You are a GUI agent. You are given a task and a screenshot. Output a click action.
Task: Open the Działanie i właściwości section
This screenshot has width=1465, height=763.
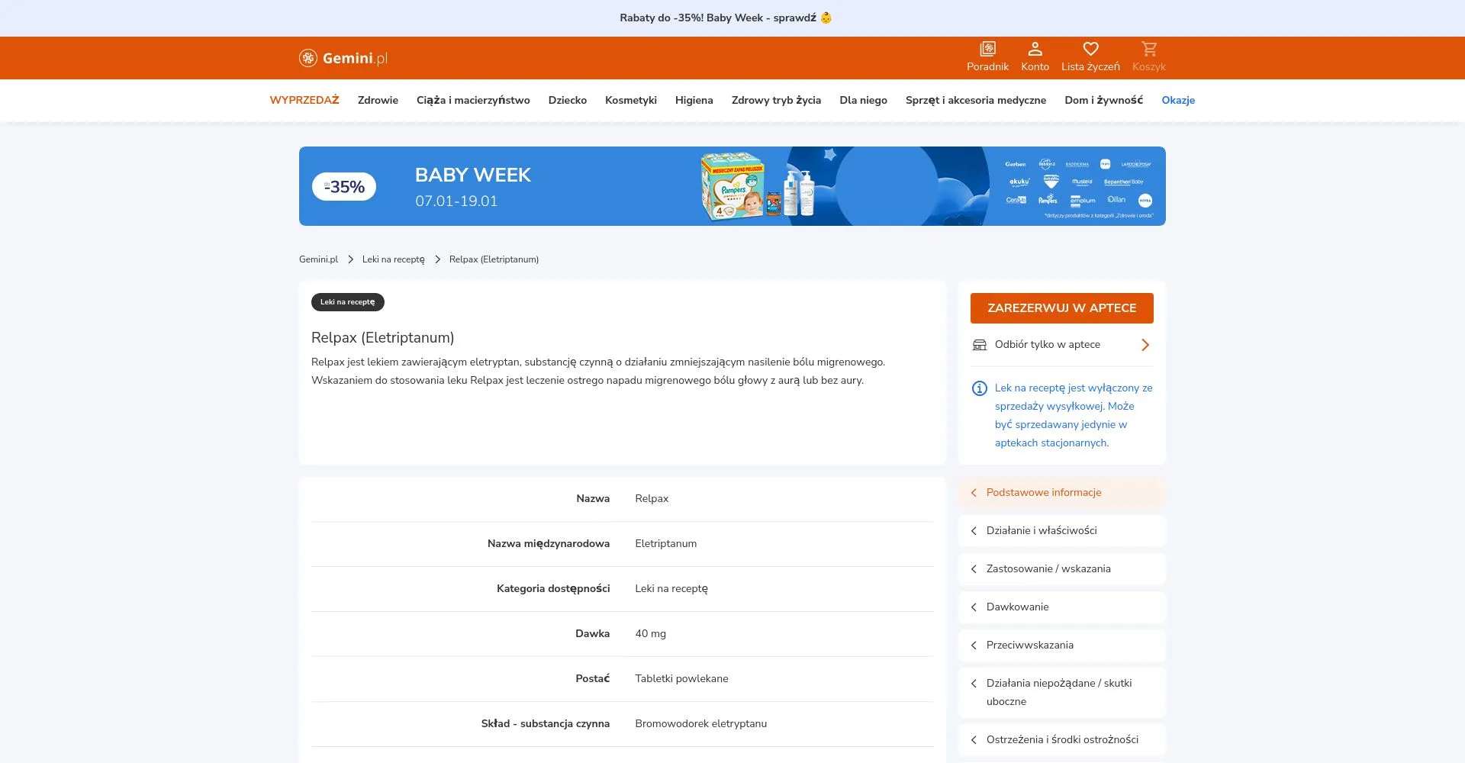[1061, 531]
